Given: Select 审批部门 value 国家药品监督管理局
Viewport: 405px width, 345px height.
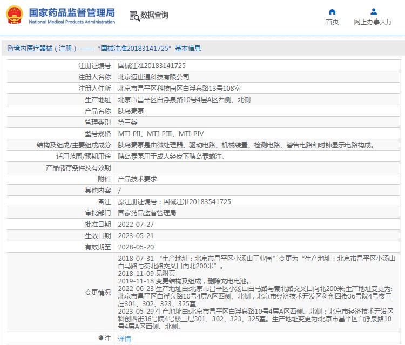Looking at the screenshot, I should pyautogui.click(x=147, y=213).
